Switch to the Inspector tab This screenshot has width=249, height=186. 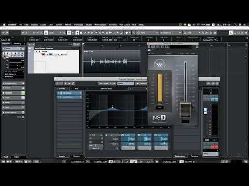click(x=6, y=44)
